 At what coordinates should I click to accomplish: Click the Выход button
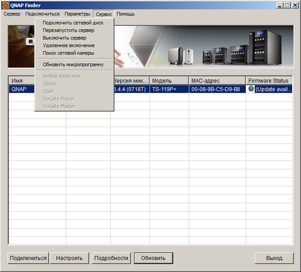tap(274, 258)
